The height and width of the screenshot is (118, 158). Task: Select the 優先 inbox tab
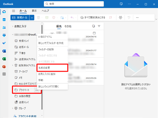pos(59,26)
